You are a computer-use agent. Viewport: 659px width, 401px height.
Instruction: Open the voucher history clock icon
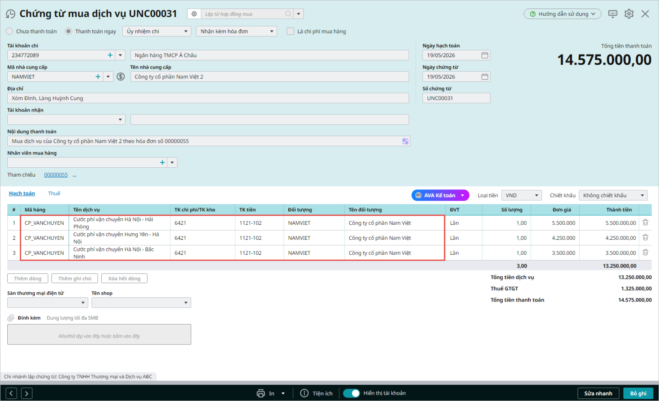[x=10, y=14]
